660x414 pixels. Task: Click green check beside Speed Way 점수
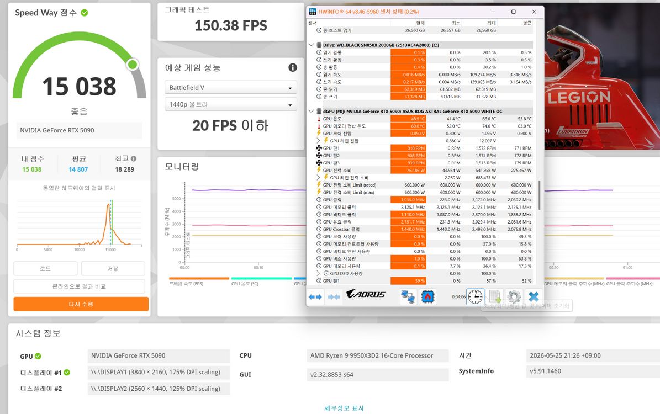[84, 13]
